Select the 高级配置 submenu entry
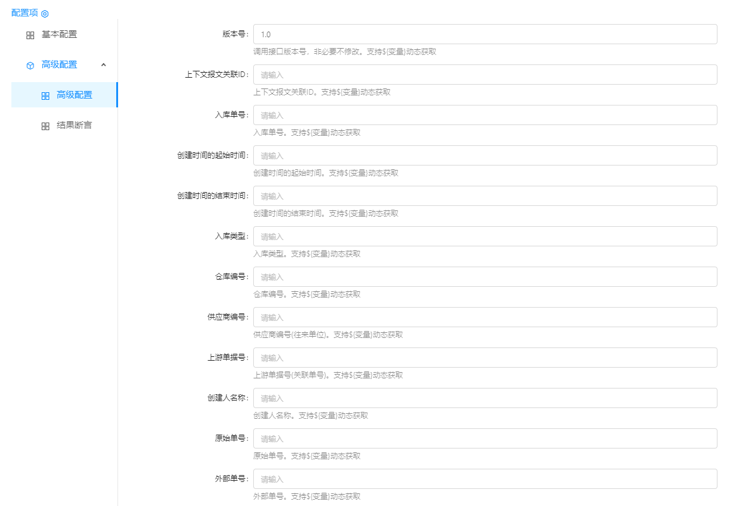Image resolution: width=732 pixels, height=506 pixels. click(74, 95)
